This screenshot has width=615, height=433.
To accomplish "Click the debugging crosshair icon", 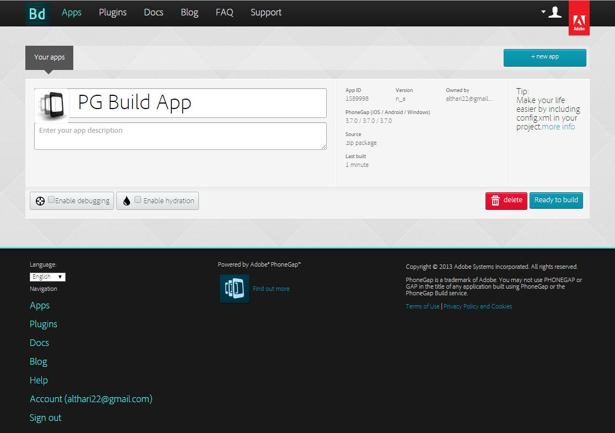I will click(x=40, y=201).
